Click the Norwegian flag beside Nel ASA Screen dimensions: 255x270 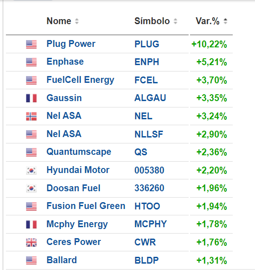tap(31, 116)
